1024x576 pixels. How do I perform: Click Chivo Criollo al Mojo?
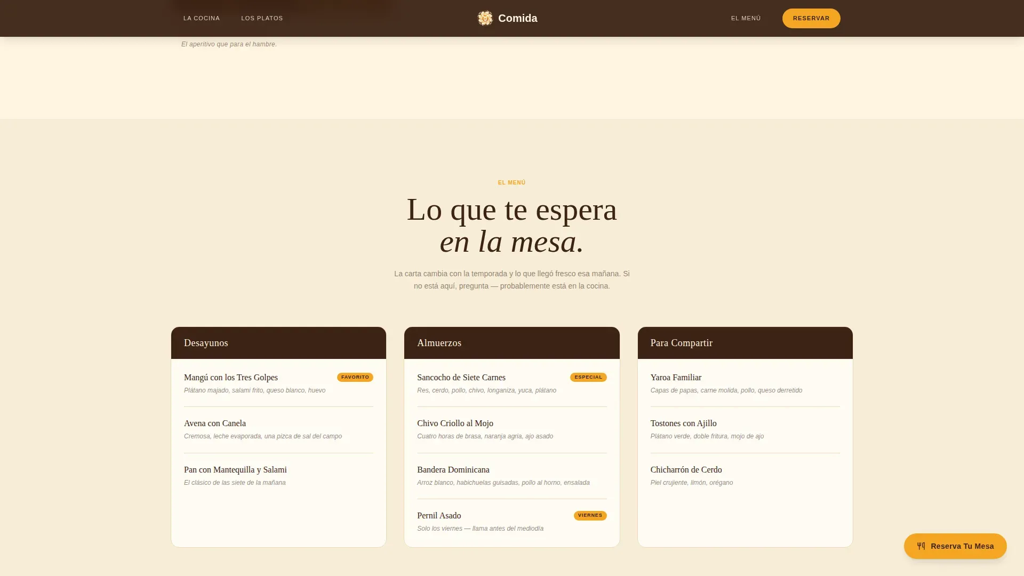(455, 423)
